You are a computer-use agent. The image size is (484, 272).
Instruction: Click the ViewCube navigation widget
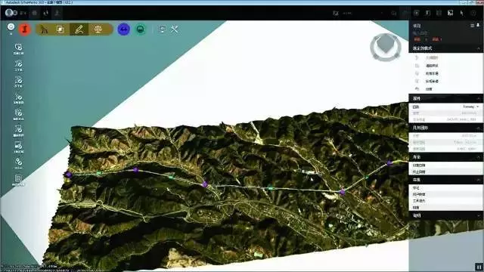[x=386, y=47]
